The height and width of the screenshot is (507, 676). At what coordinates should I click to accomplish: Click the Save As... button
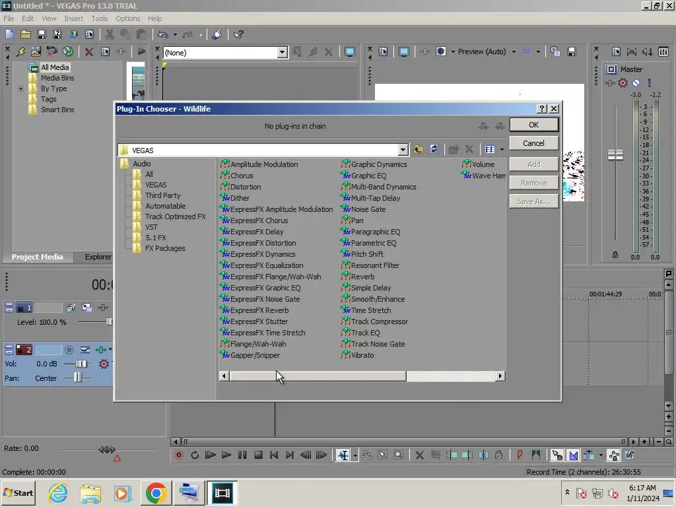tap(533, 201)
